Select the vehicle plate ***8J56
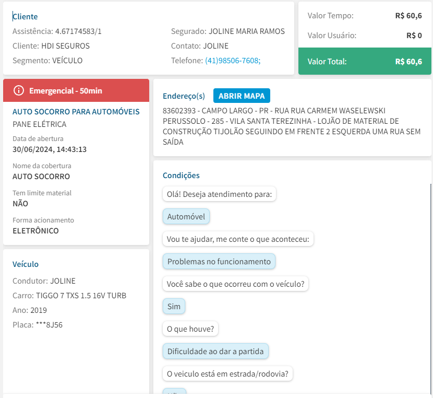Image resolution: width=433 pixels, height=398 pixels. [49, 325]
